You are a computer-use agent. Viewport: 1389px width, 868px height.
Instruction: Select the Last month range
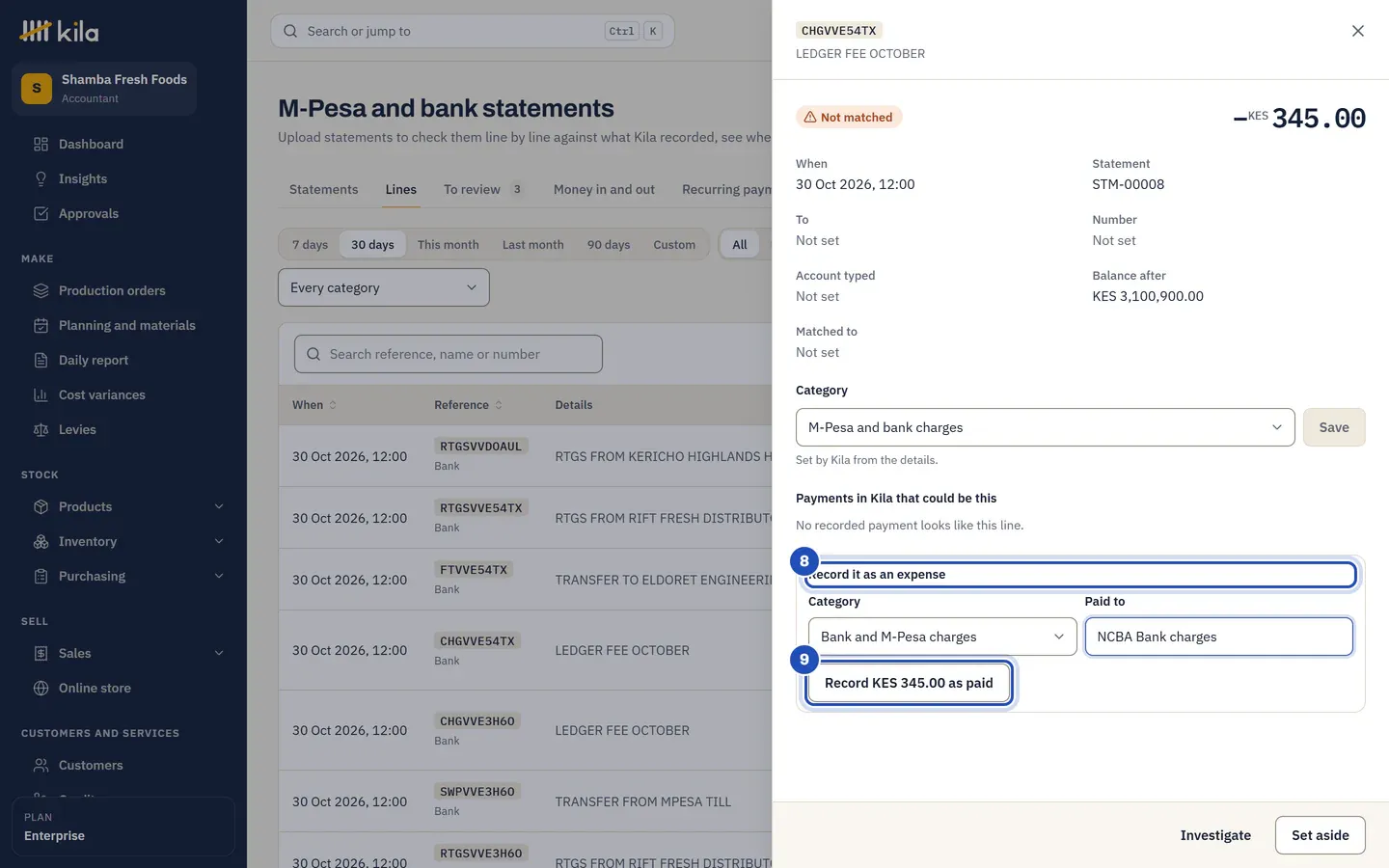[533, 244]
